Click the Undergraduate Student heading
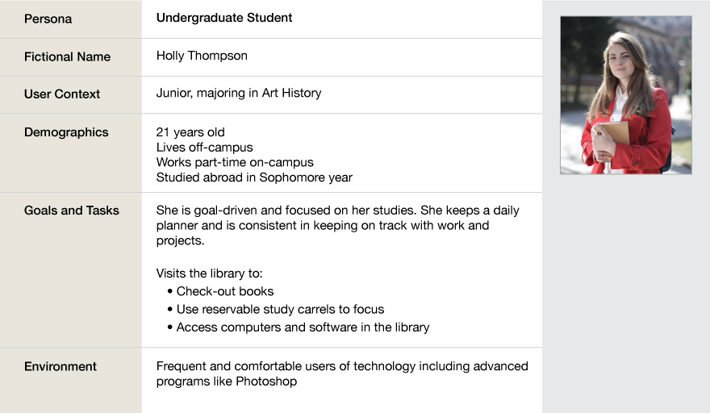Image resolution: width=710 pixels, height=413 pixels. pyautogui.click(x=224, y=18)
